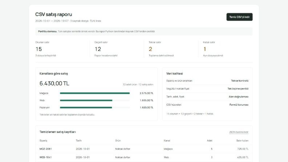The width and height of the screenshot is (288, 162).
Task: Select order MGZ-2081 in the table
Action: click(x=45, y=149)
